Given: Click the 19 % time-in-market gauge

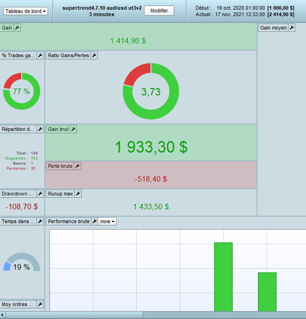Looking at the screenshot, I should 22,262.
